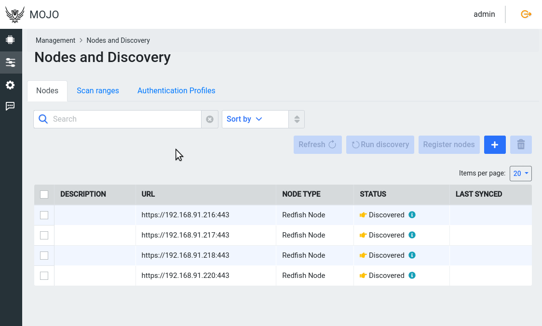Switch to the Scan ranges tab
Screen dimensions: 542x326
98,90
